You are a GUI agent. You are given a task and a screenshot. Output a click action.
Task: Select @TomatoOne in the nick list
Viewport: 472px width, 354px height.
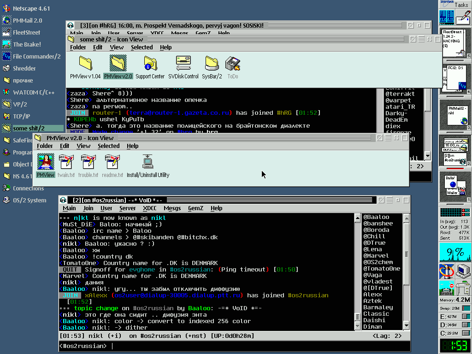[382, 269]
